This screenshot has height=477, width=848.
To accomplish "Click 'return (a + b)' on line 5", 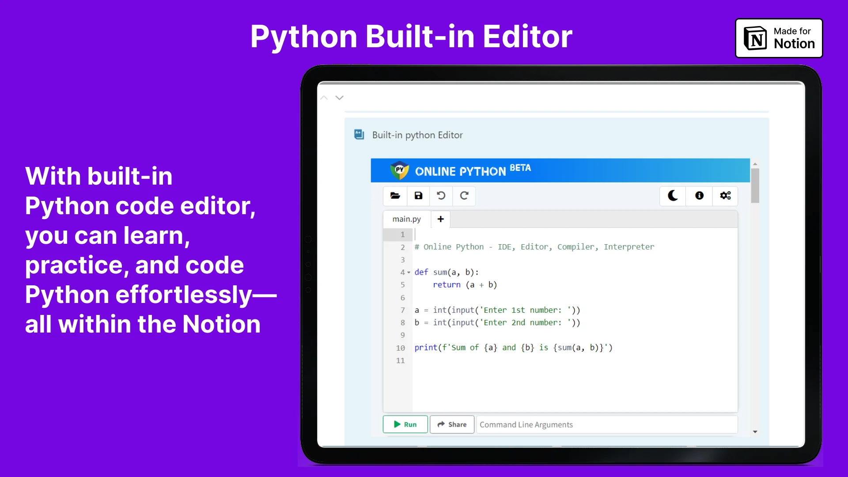I will tap(465, 285).
